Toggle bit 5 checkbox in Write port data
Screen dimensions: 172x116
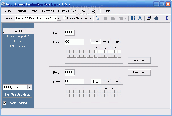pyautogui.click(x=103, y=52)
